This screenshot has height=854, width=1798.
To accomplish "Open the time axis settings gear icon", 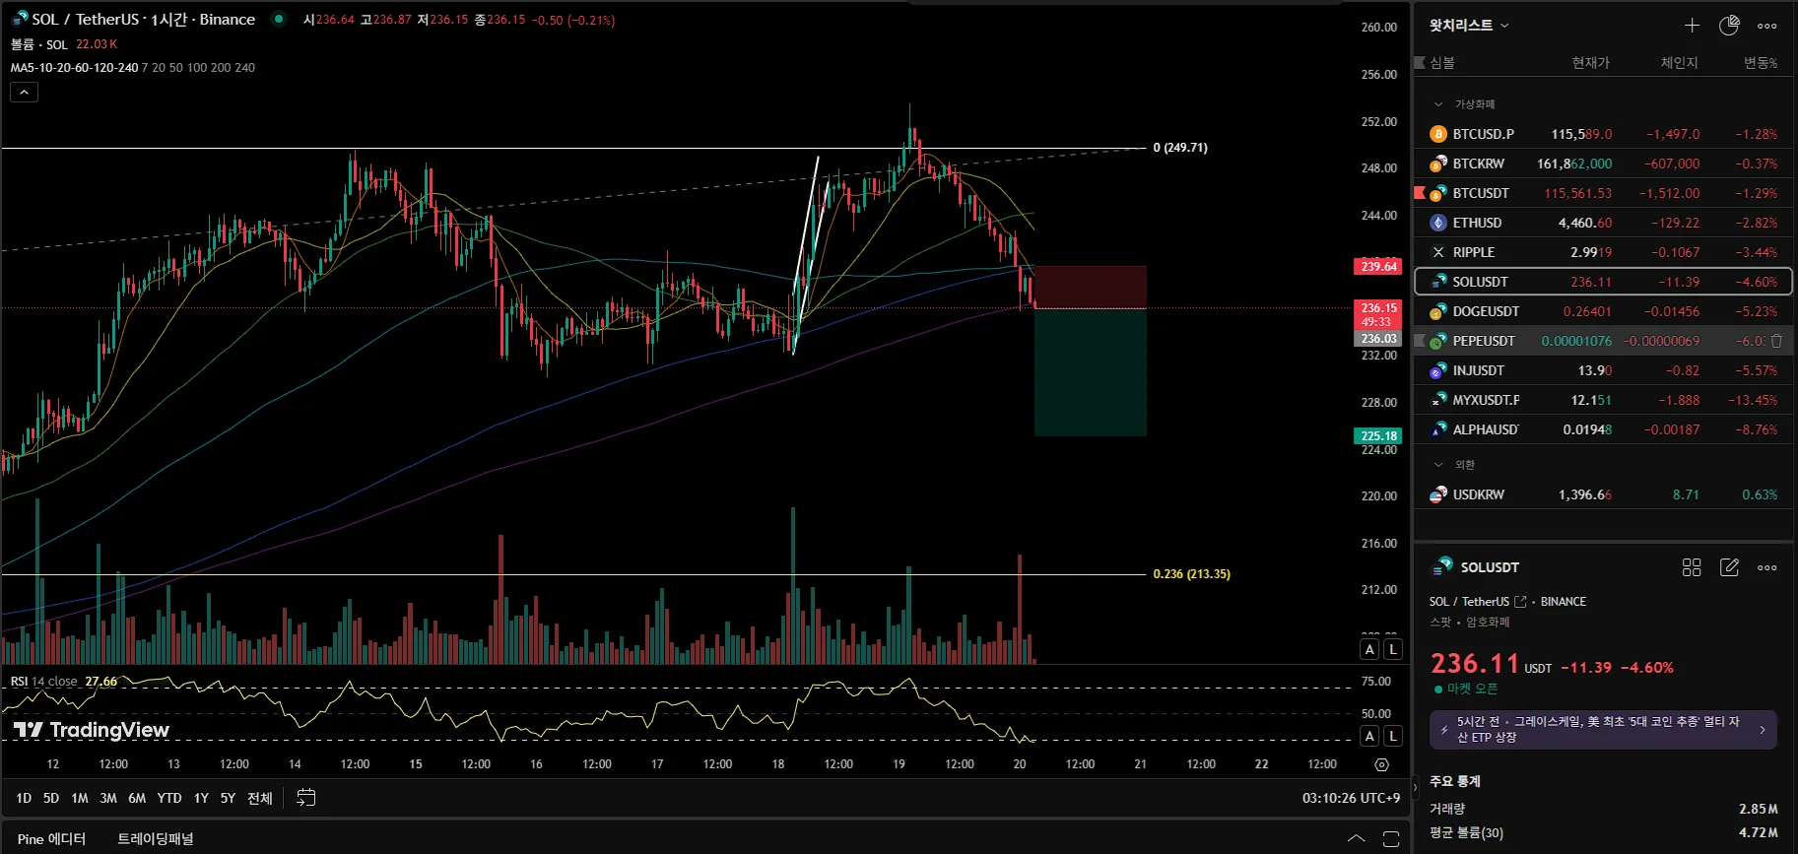I will point(1381,764).
